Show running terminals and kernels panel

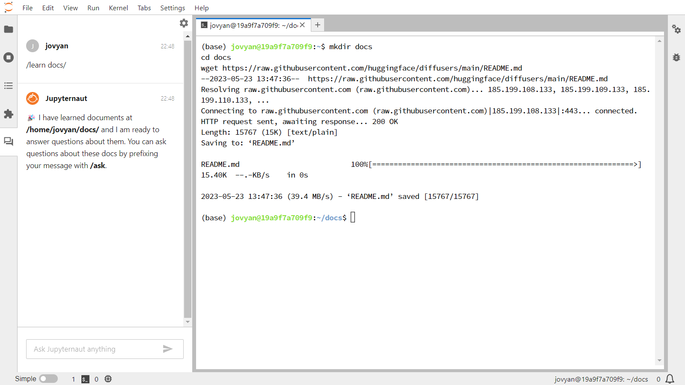pyautogui.click(x=9, y=57)
